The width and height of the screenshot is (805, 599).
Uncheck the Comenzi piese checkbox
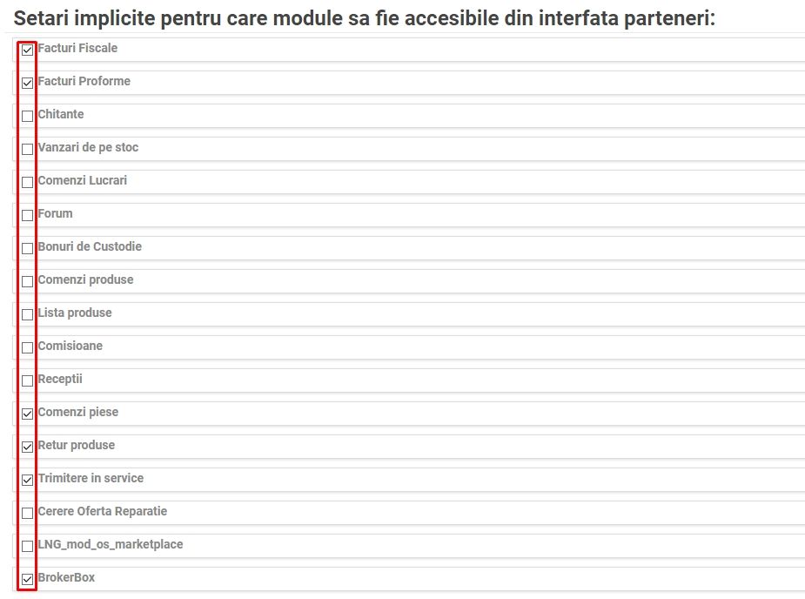click(27, 414)
